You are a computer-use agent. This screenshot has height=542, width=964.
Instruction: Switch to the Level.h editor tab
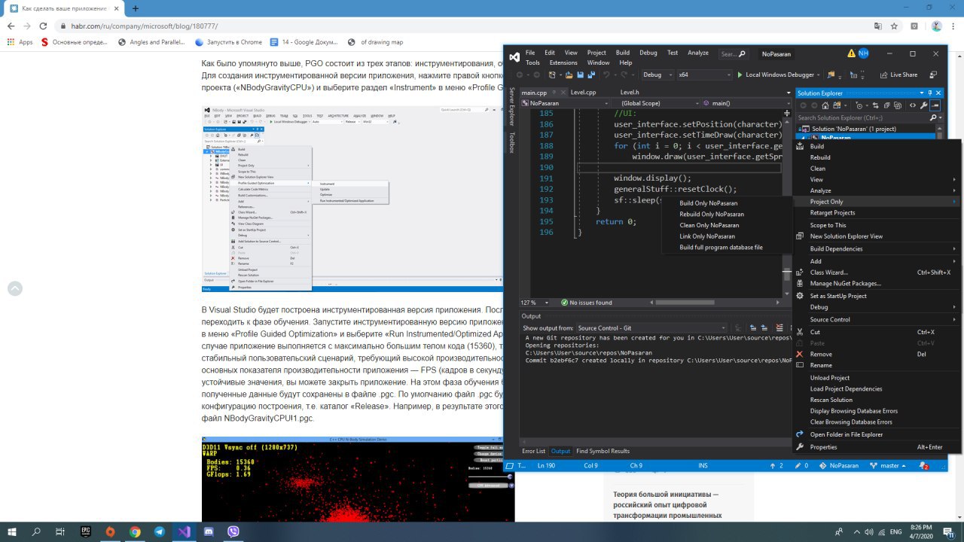pyautogui.click(x=629, y=93)
